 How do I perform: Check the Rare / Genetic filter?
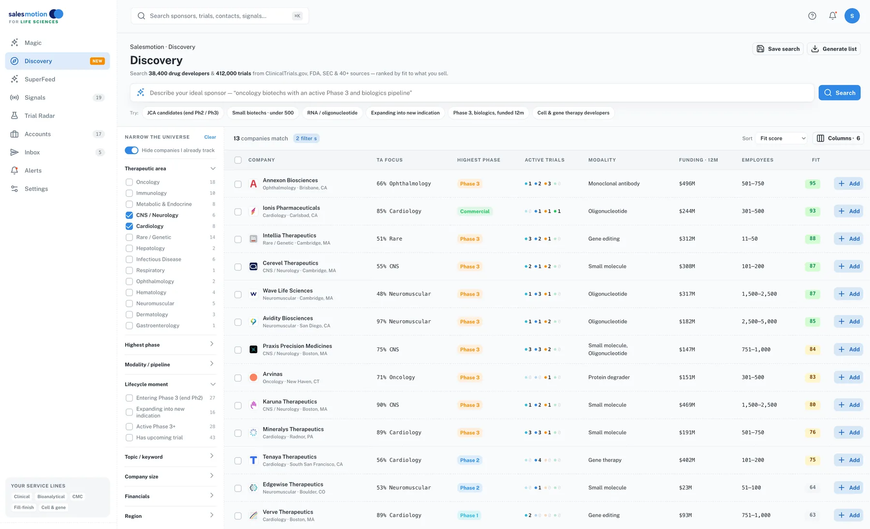coord(129,237)
